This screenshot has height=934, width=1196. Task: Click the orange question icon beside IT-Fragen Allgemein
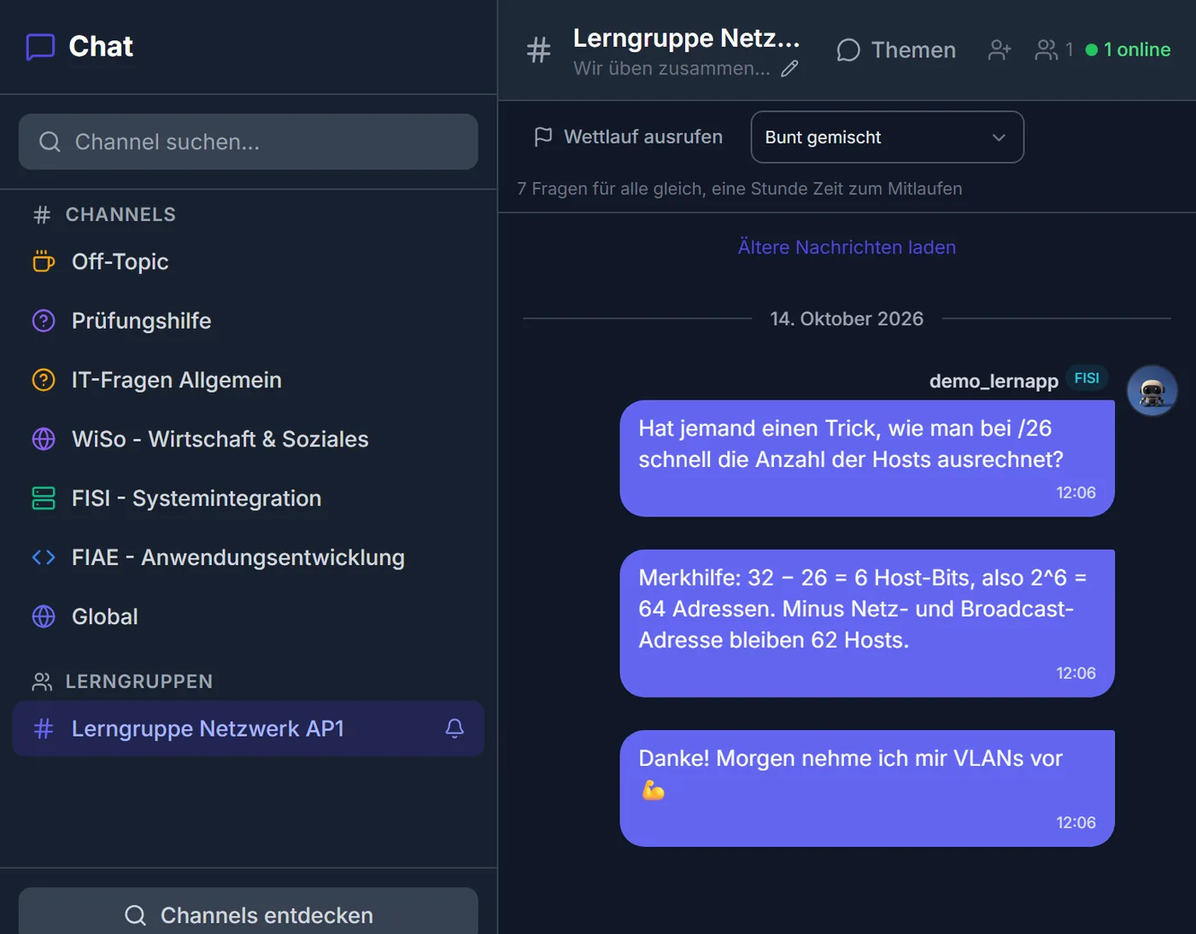[x=44, y=380]
